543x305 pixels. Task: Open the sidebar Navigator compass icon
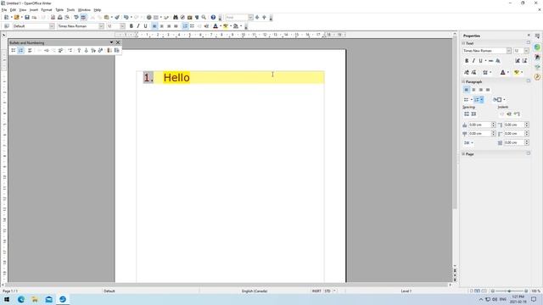click(537, 77)
